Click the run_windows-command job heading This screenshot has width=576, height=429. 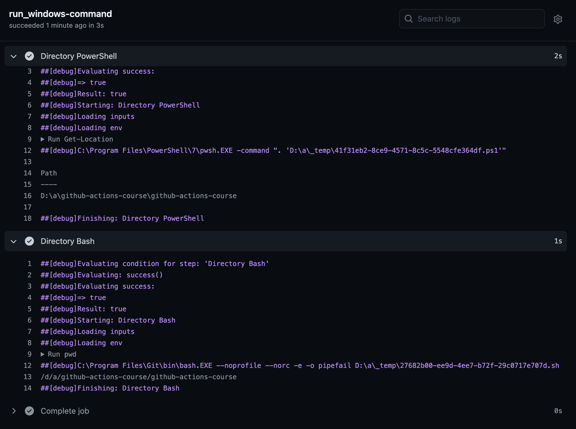[x=60, y=14]
